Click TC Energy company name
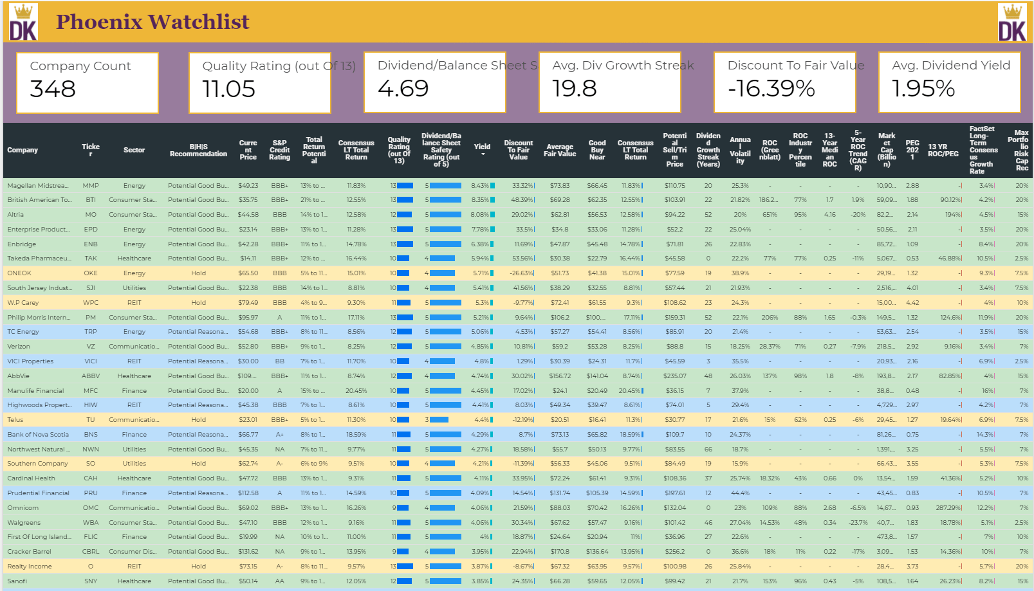This screenshot has width=1034, height=591. [x=23, y=332]
